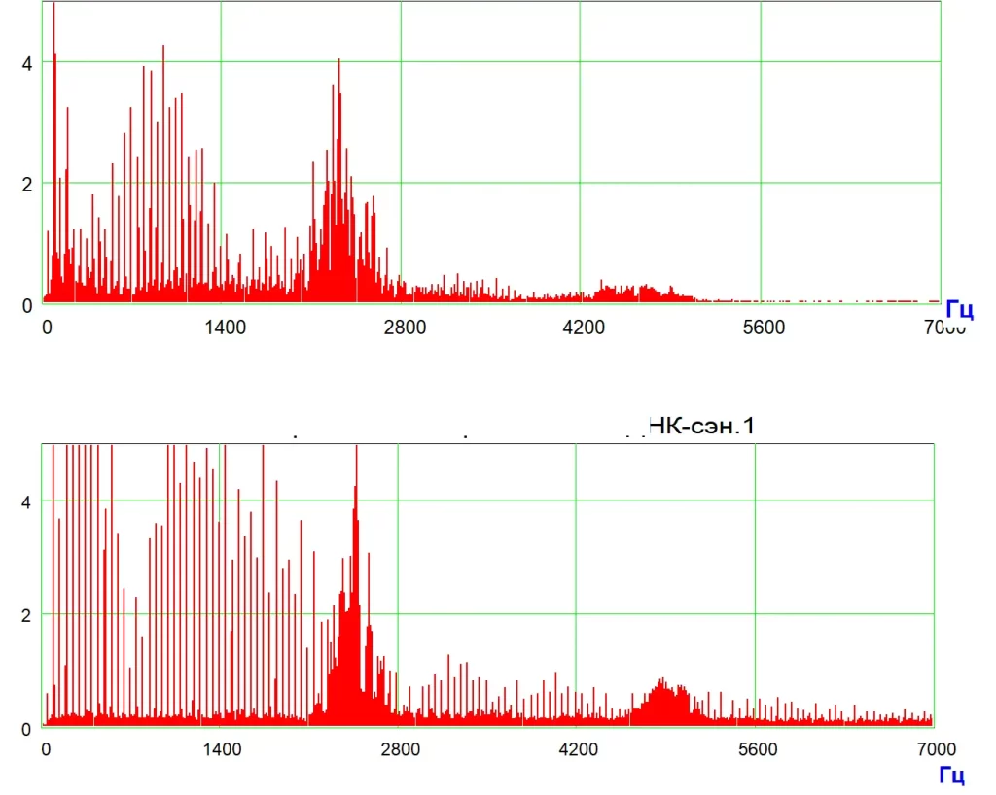The height and width of the screenshot is (795, 996).
Task: Click the 5600 label on the bottom chart axis
Action: pyautogui.click(x=758, y=749)
